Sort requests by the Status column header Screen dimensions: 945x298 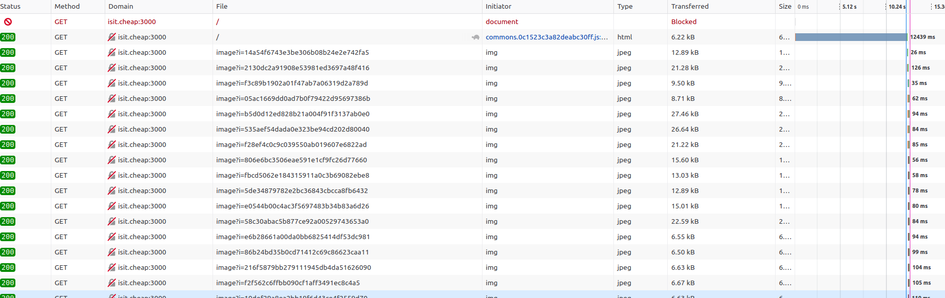[11, 7]
